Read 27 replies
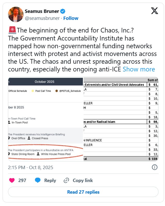The width and height of the screenshot is (165, 206). click(83, 192)
